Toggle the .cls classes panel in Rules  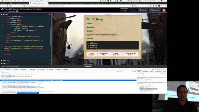point(165,73)
